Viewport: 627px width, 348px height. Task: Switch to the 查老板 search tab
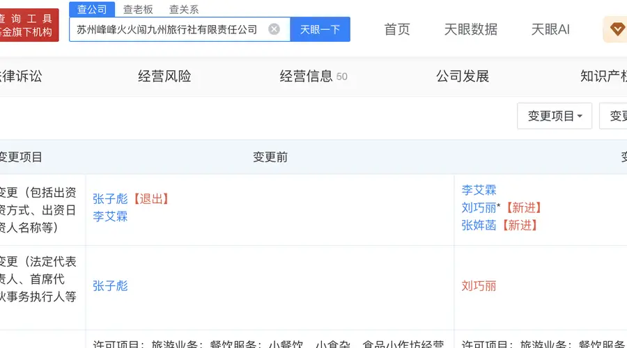pyautogui.click(x=138, y=9)
